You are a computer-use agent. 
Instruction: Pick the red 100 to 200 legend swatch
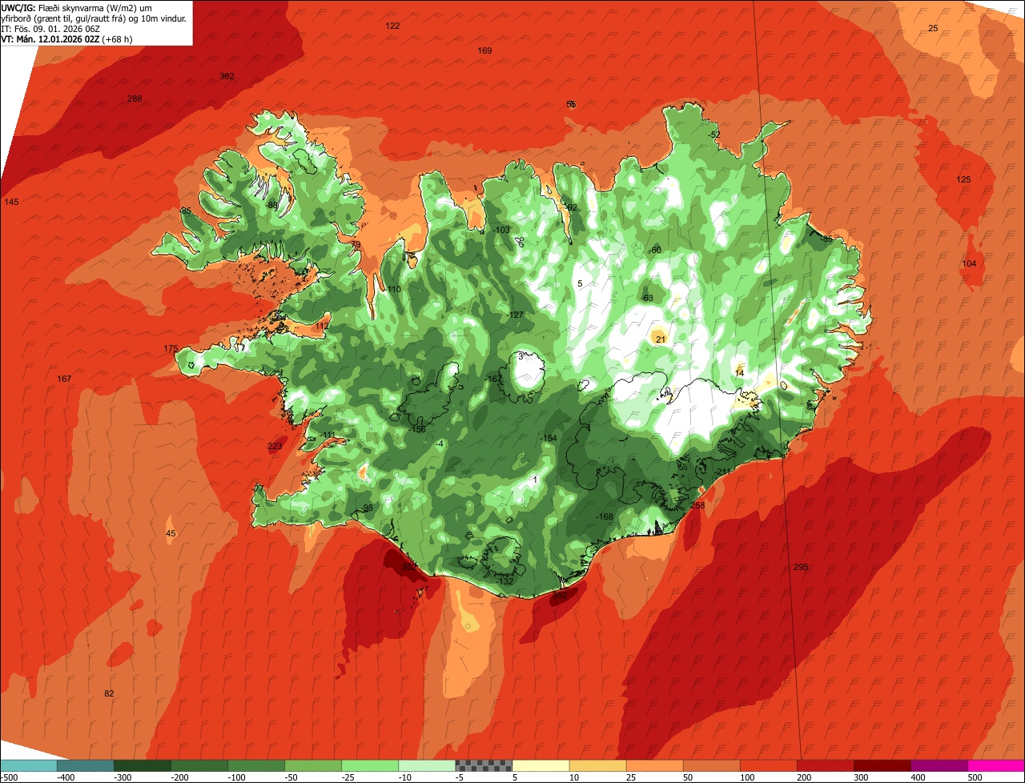768,765
